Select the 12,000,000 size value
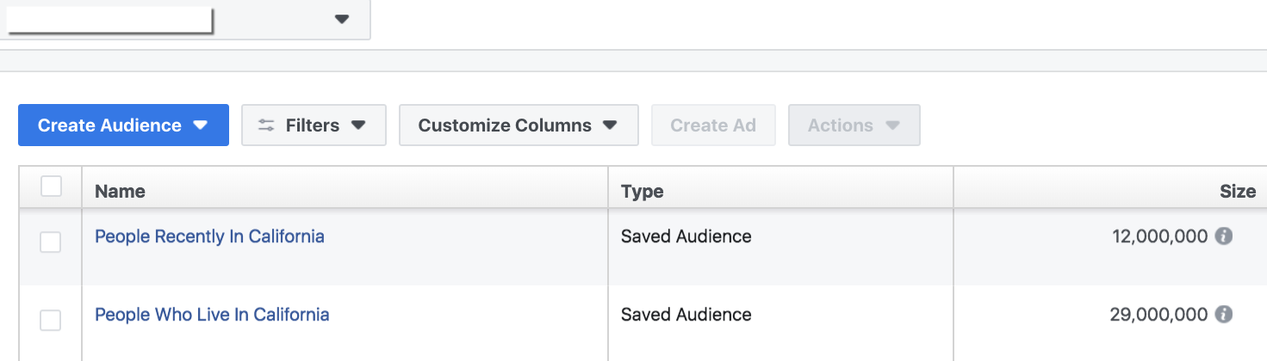The image size is (1267, 361). (x=1160, y=236)
